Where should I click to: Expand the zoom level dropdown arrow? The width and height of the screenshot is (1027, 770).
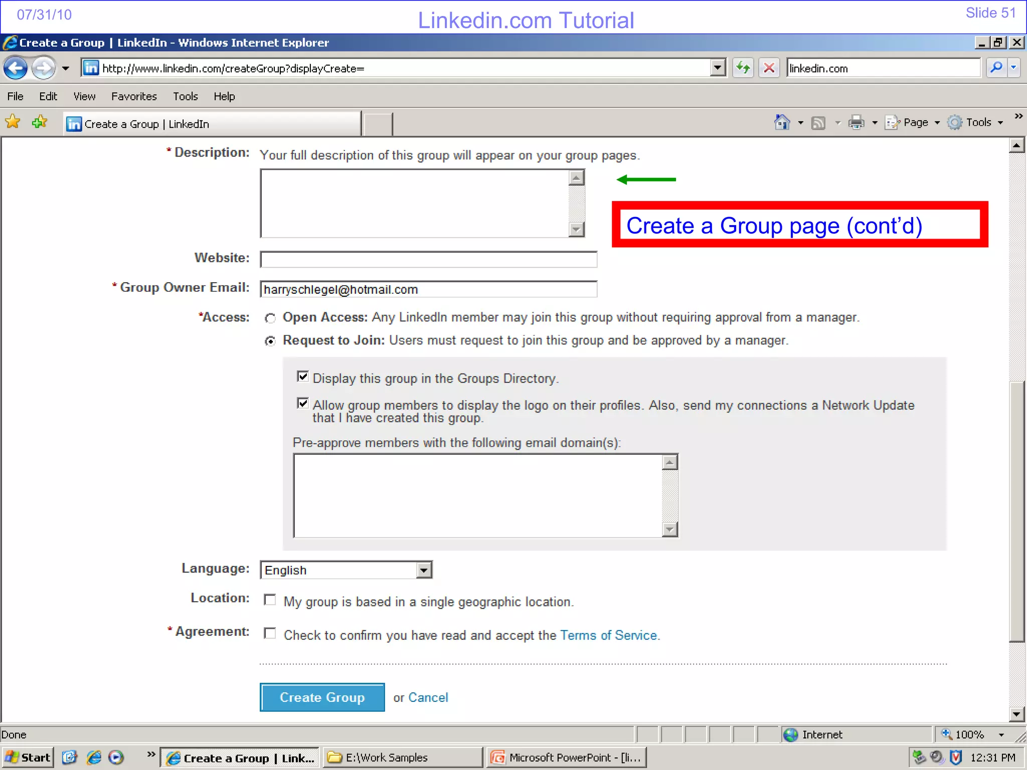[x=1001, y=735]
